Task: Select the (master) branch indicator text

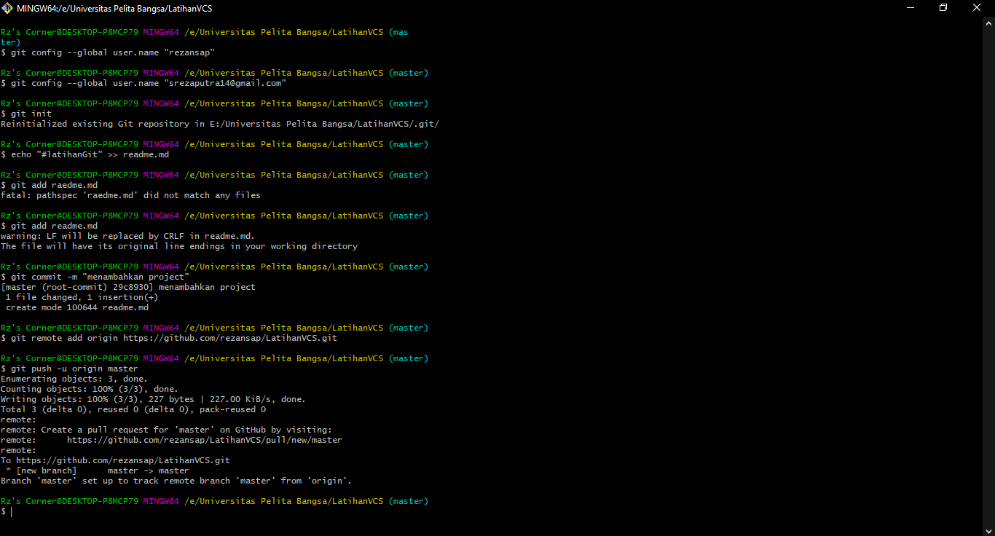Action: click(408, 500)
